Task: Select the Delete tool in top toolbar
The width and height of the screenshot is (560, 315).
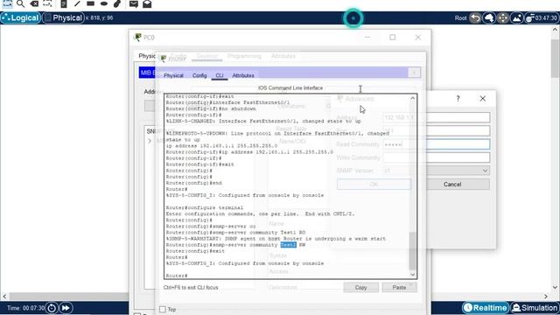Action: [x=34, y=3]
